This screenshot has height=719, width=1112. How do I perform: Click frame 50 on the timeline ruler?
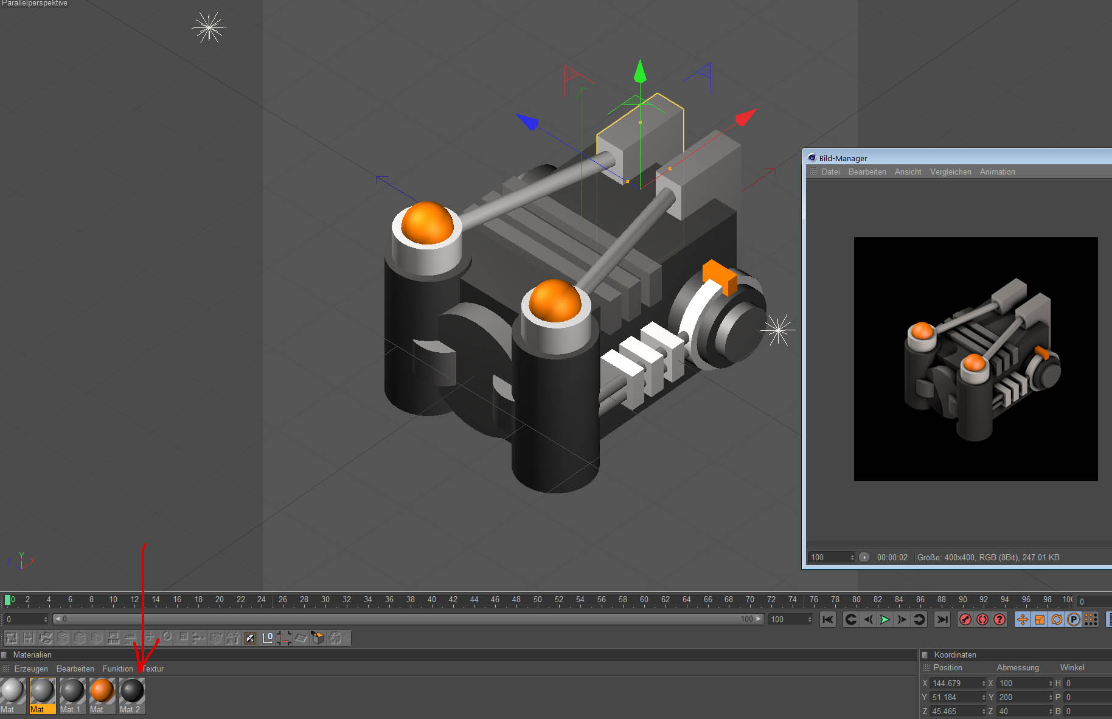537,600
